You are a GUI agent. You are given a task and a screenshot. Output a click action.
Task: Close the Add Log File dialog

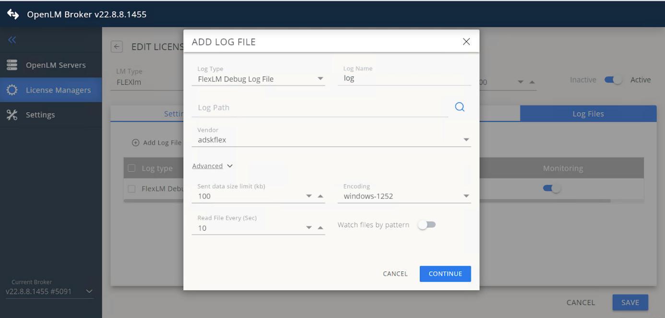tap(466, 42)
